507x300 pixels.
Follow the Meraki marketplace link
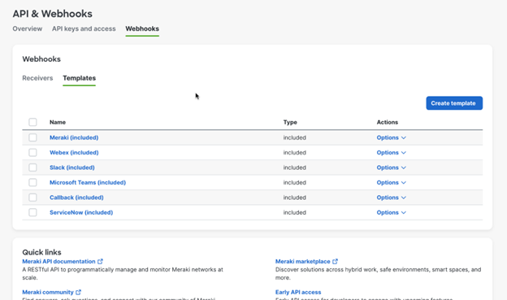click(302, 261)
